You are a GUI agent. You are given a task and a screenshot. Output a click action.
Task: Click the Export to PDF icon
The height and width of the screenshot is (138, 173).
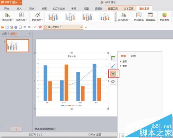coord(11,27)
